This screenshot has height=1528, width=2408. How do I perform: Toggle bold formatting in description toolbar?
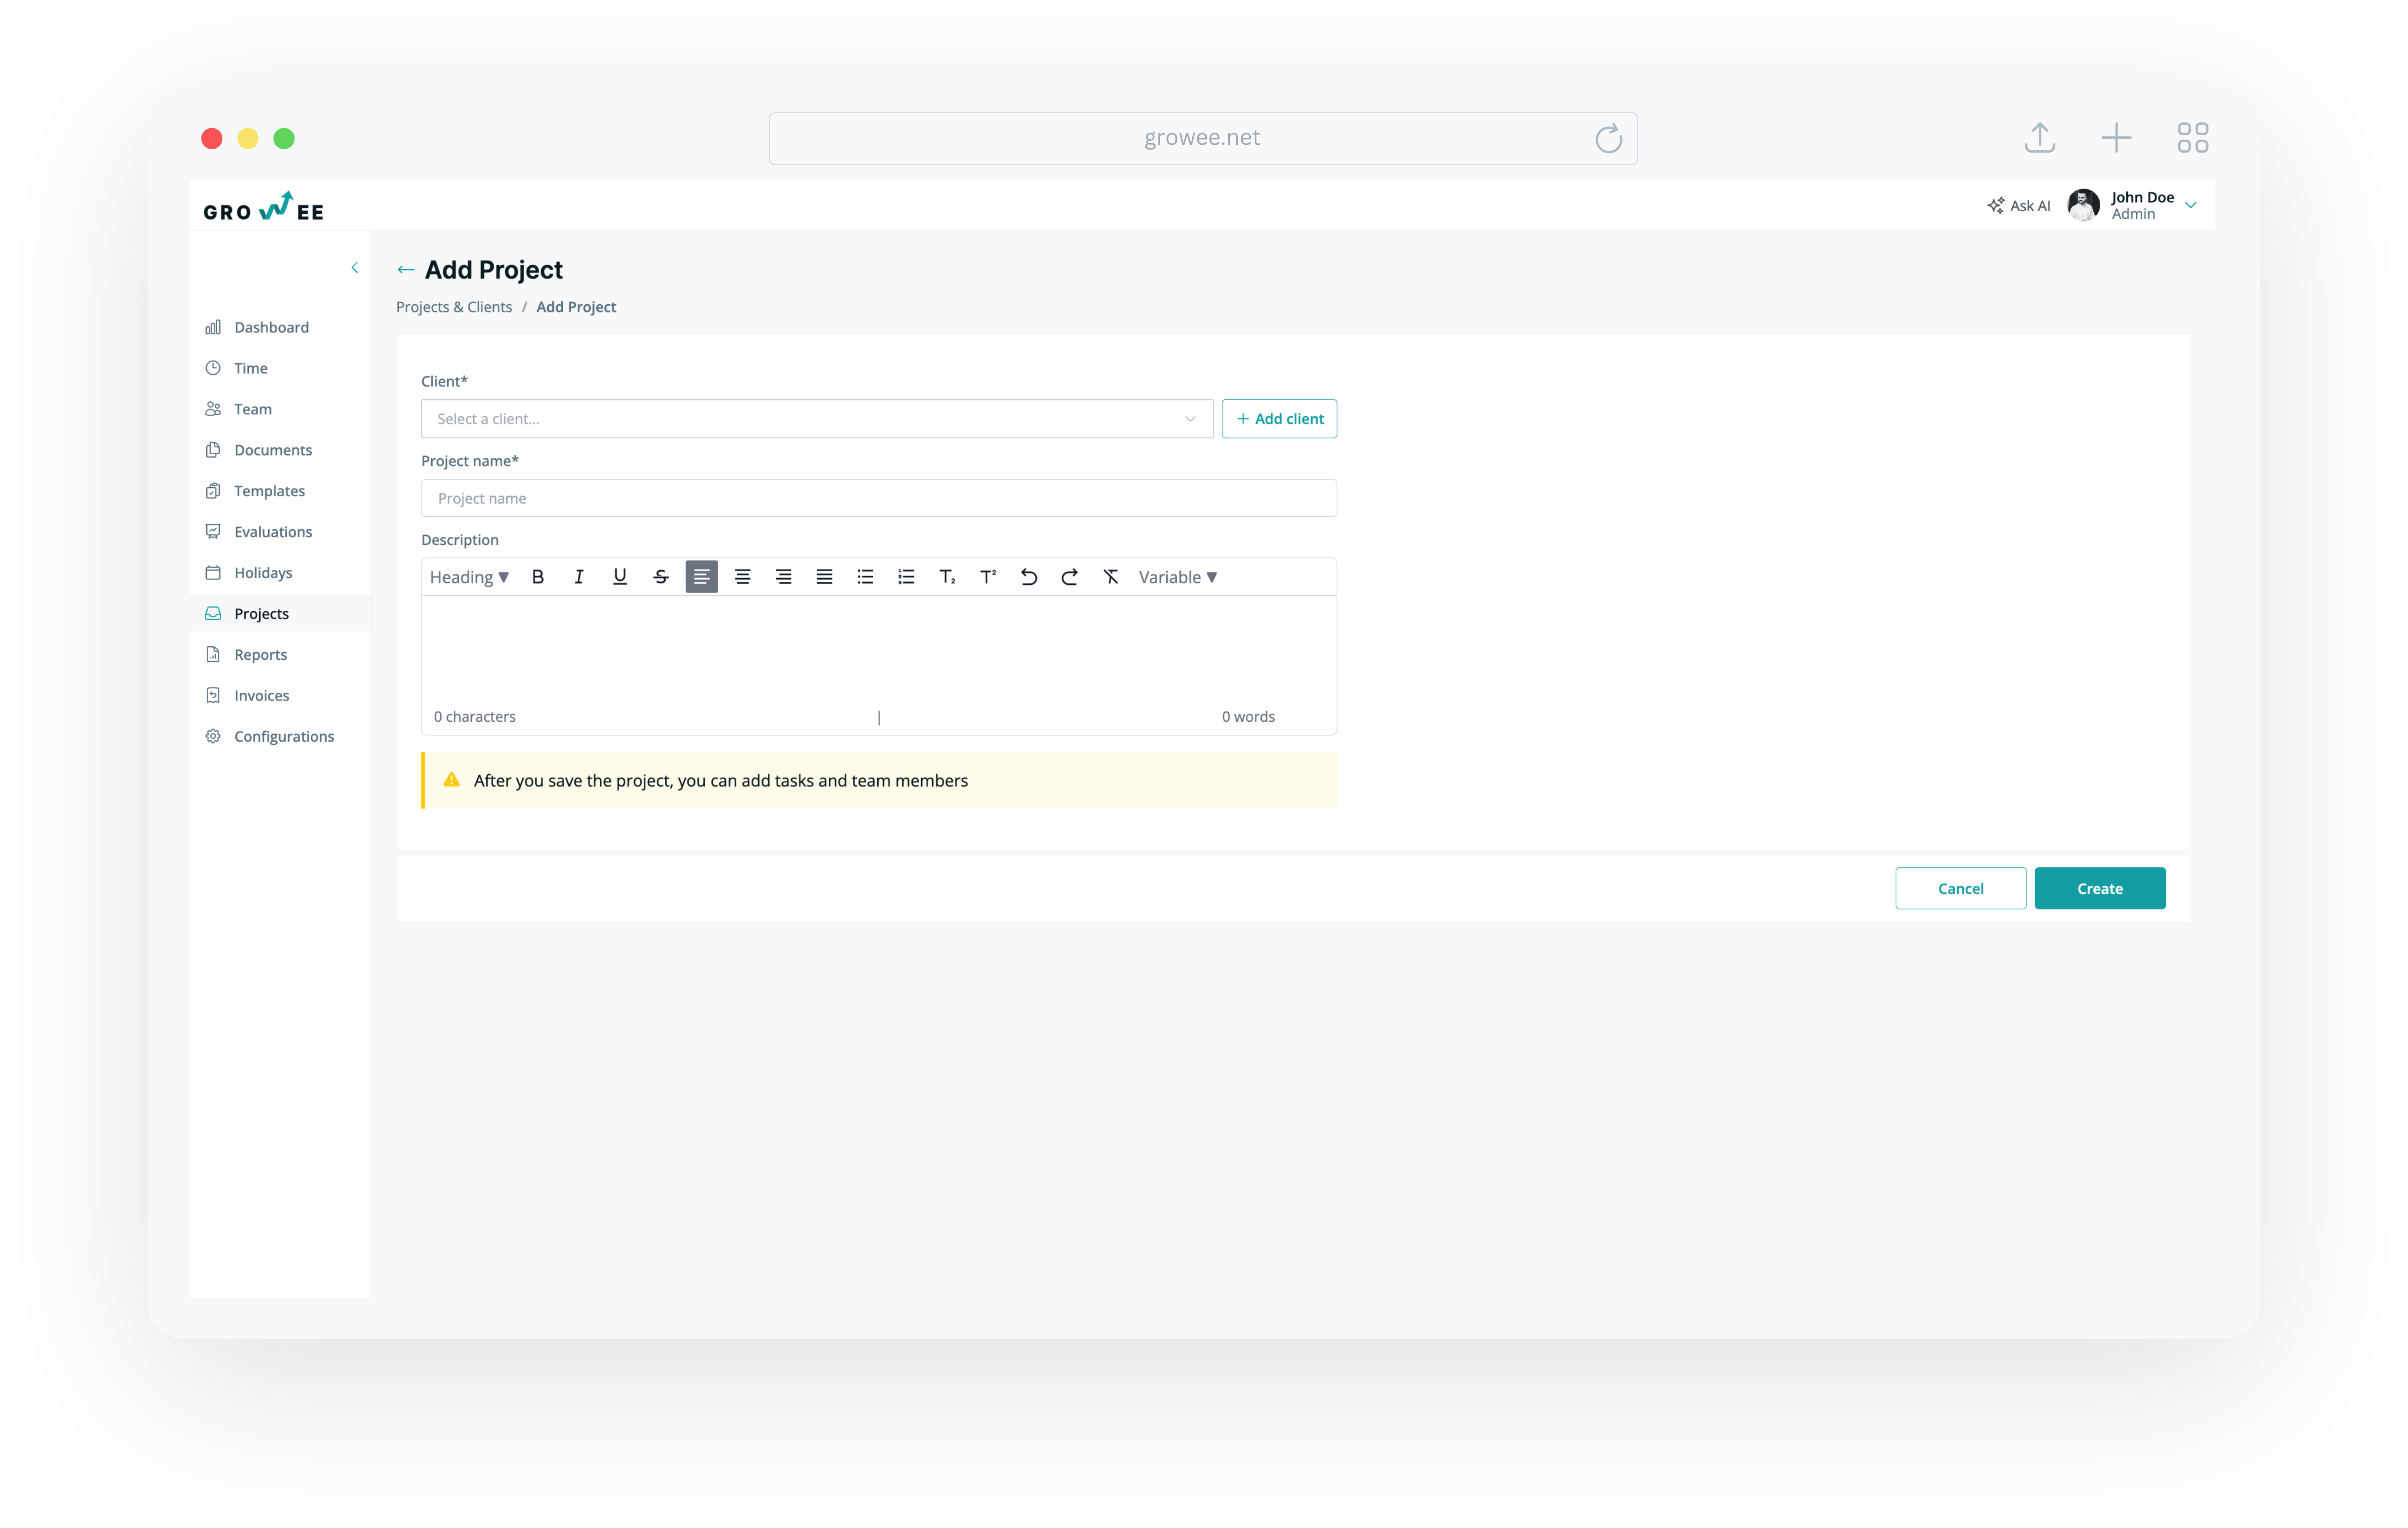(538, 577)
